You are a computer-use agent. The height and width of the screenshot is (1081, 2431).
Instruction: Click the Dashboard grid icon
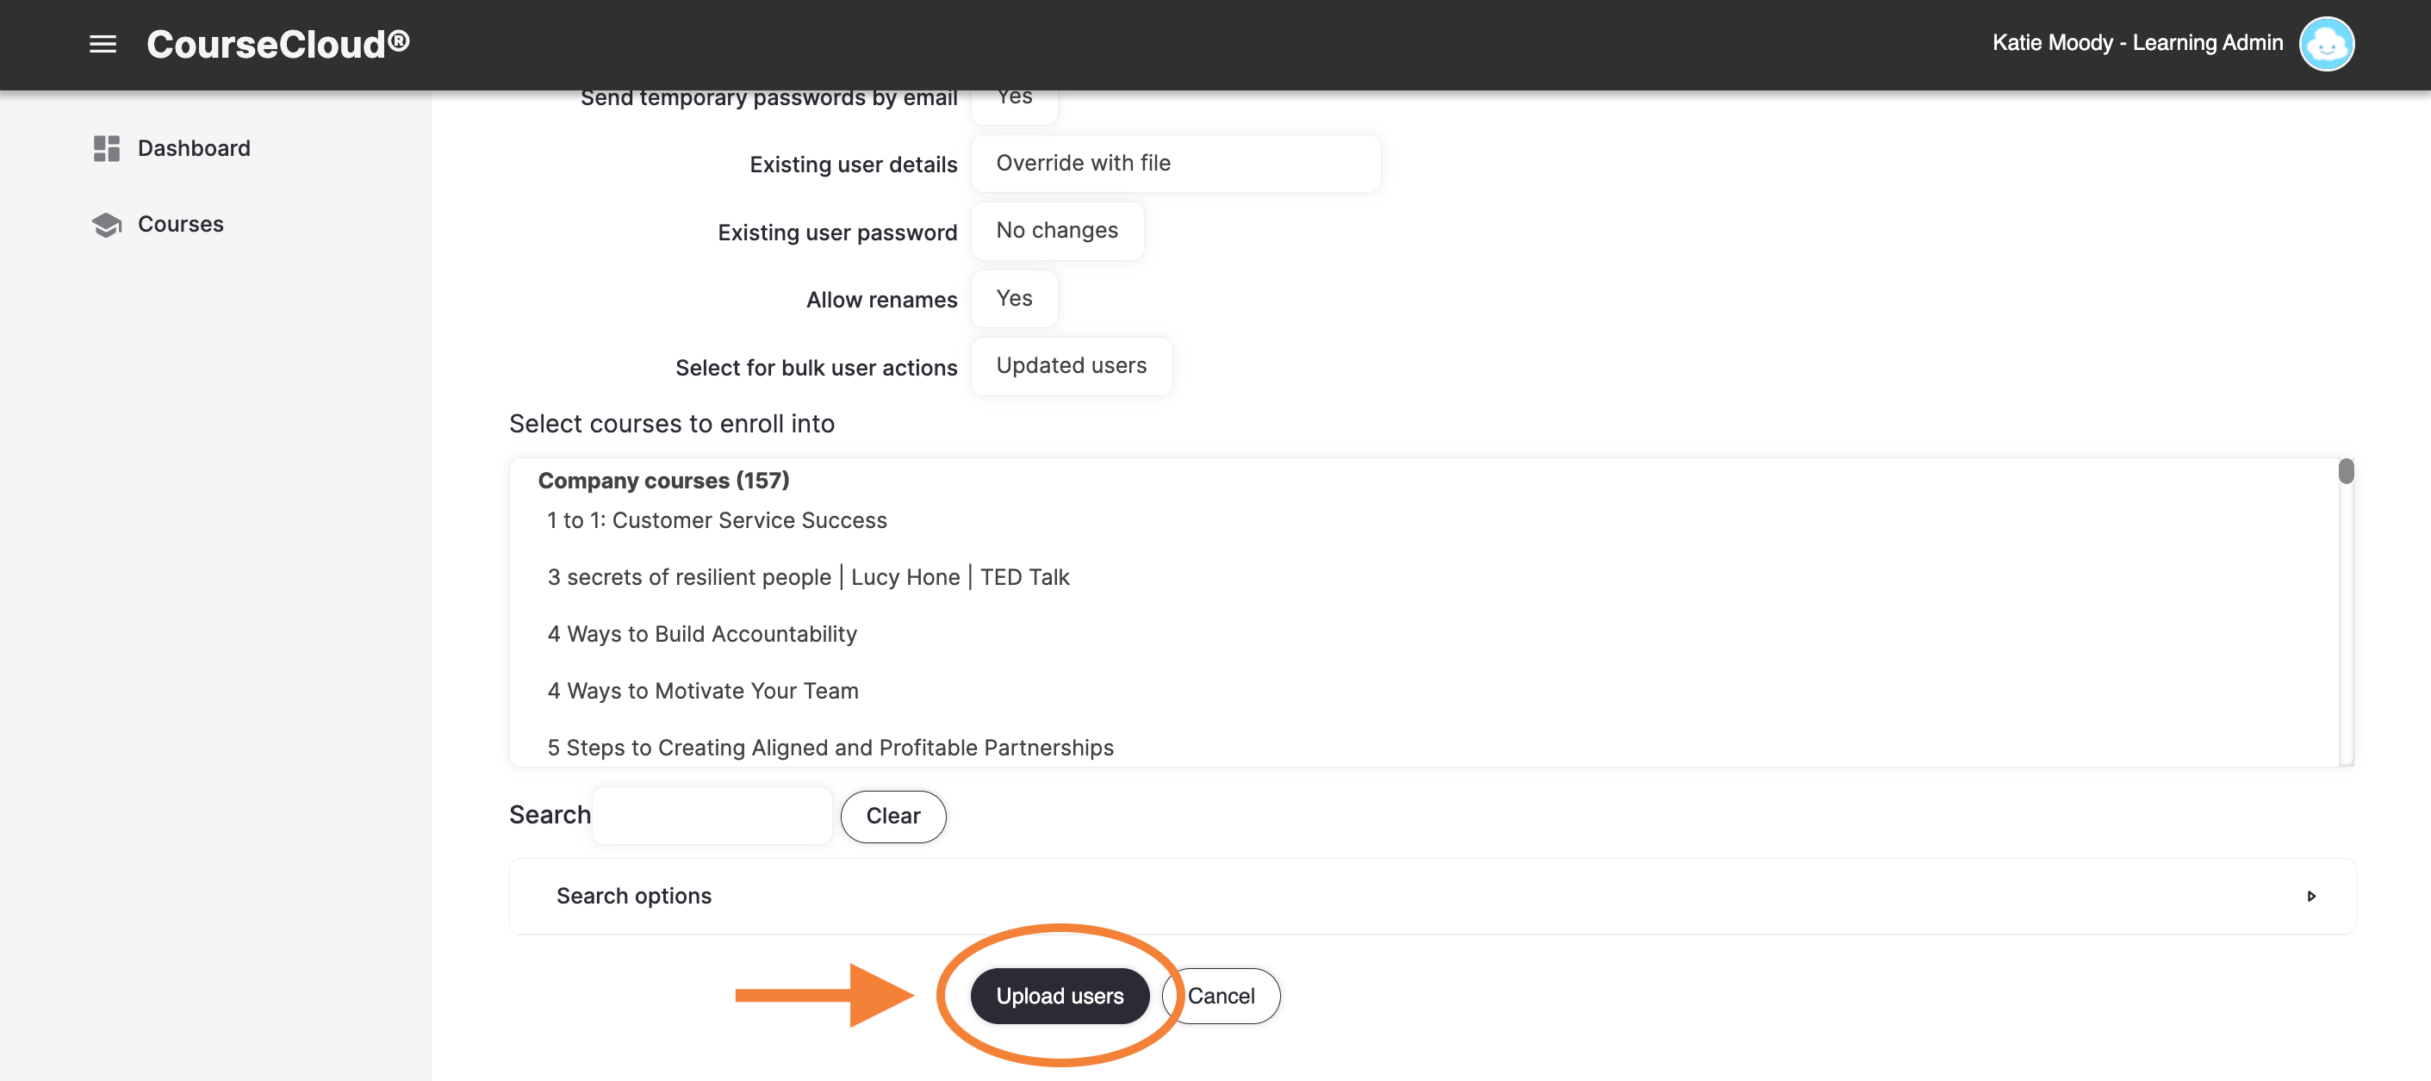(x=107, y=148)
